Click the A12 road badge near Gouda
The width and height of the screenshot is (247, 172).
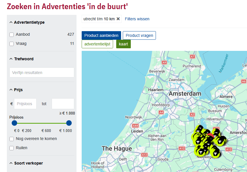pos(144,154)
